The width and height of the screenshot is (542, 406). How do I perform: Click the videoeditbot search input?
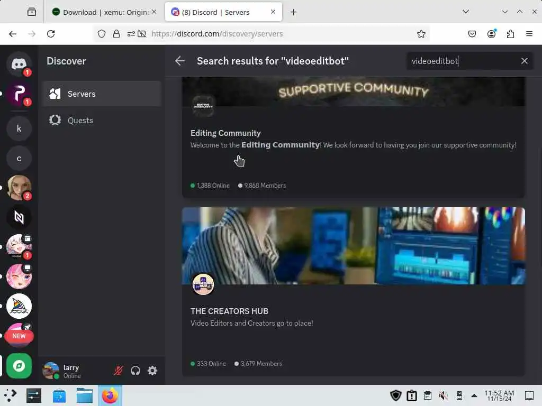pyautogui.click(x=463, y=61)
